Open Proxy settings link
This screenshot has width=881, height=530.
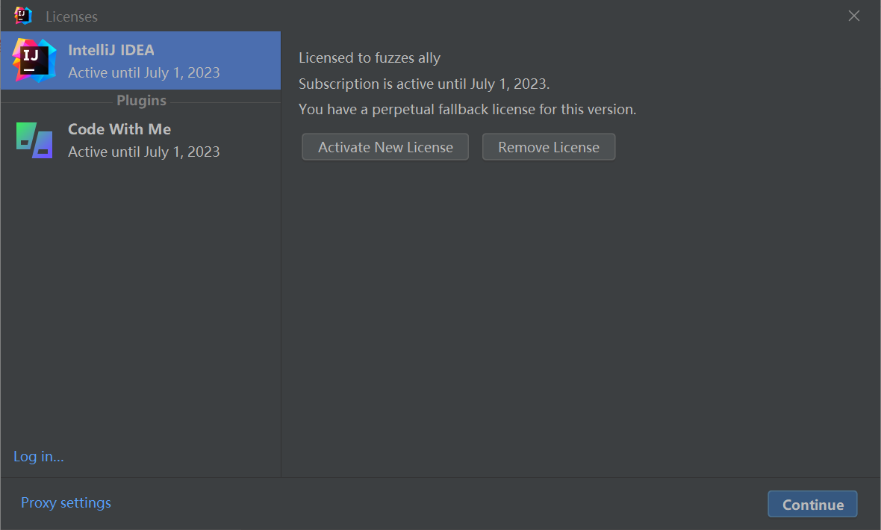(66, 502)
